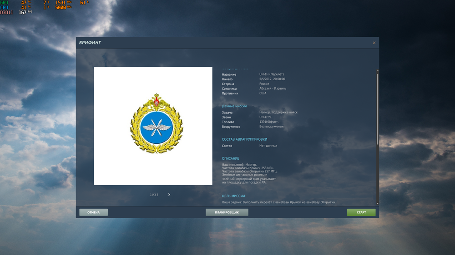Image resolution: width=455 pixels, height=255 pixels.
Task: Click the start date 5/5/2012 20:00:00
Action: tap(272, 79)
